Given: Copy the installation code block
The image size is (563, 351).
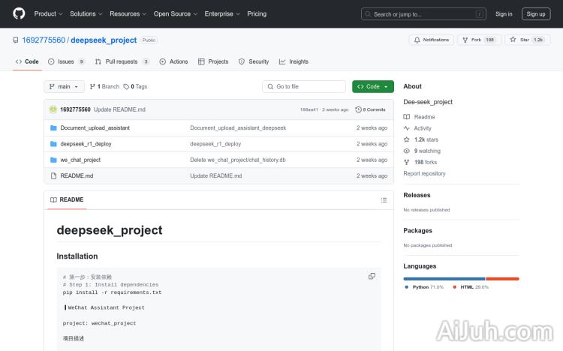Looking at the screenshot, I should [x=372, y=276].
